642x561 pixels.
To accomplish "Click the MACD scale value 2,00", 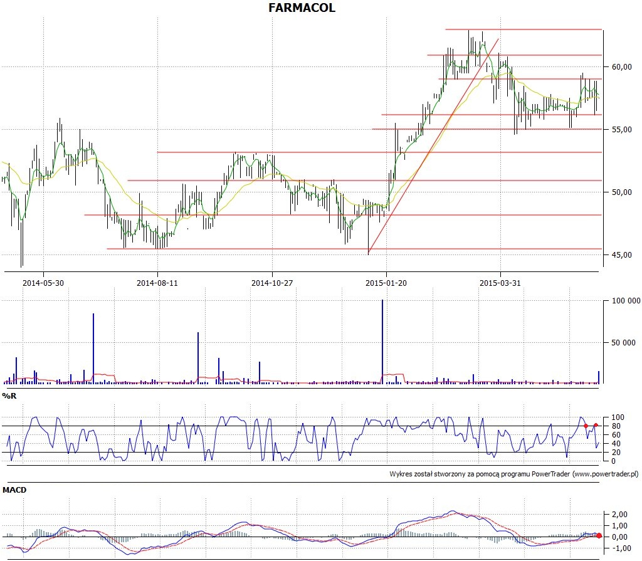I will [619, 515].
